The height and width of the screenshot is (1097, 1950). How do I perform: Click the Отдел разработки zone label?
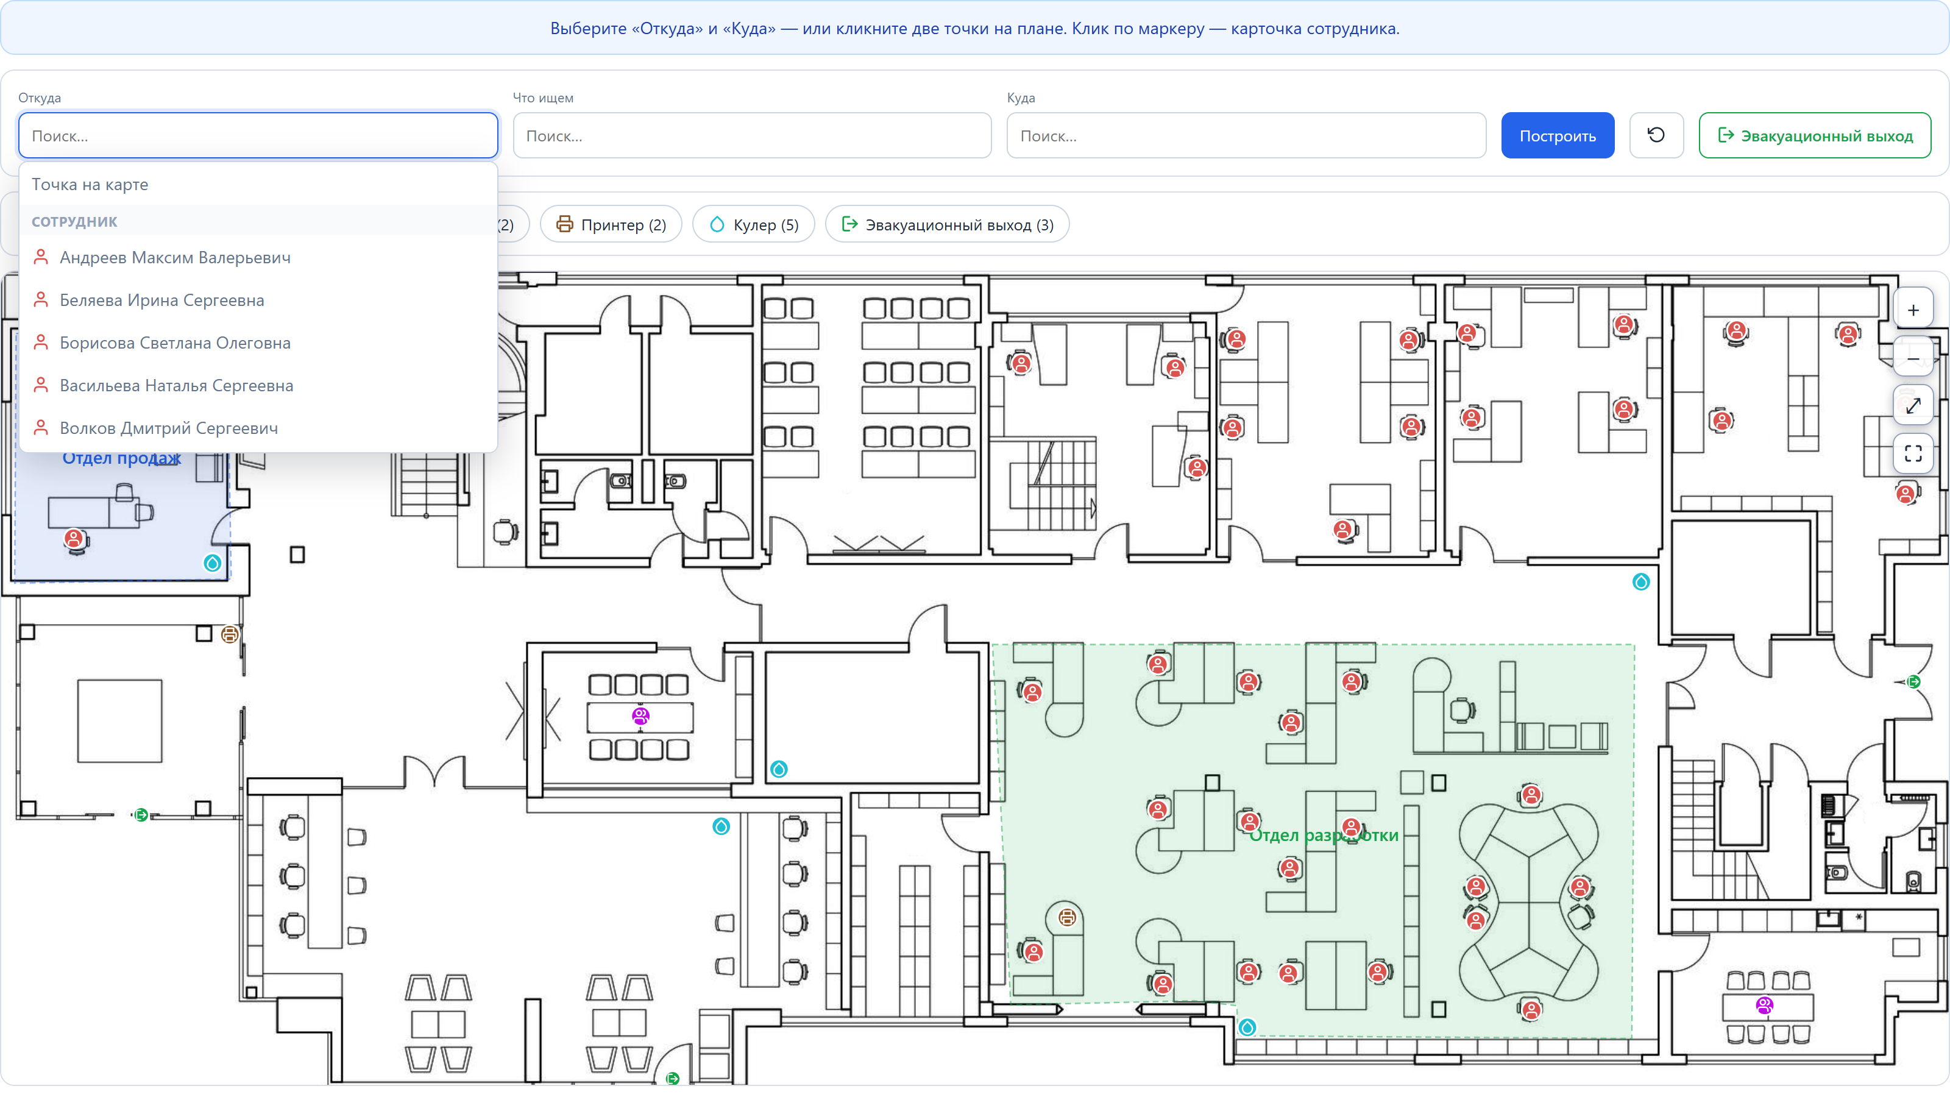pyautogui.click(x=1323, y=835)
